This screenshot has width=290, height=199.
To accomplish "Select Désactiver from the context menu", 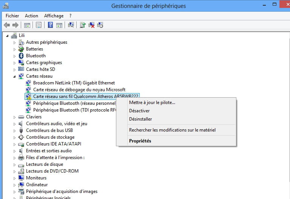I will pyautogui.click(x=139, y=111).
